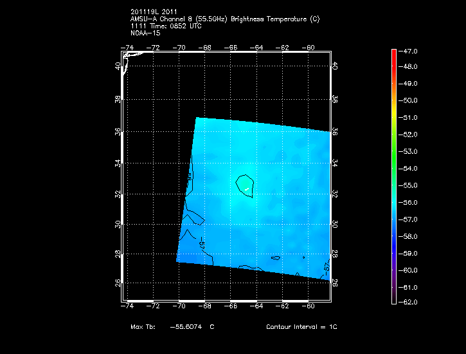Select the -62.0 label on the color bar
Viewport: 466px width, 354px height.
point(410,302)
